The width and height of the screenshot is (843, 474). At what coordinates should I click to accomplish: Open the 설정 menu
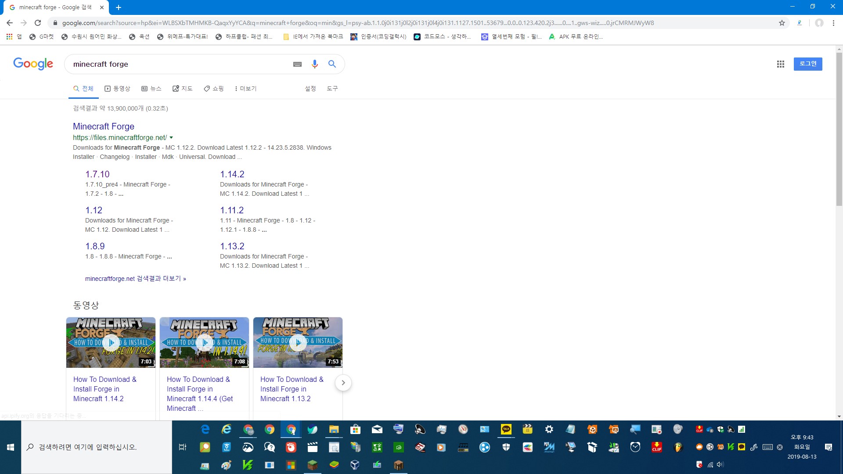[310, 89]
